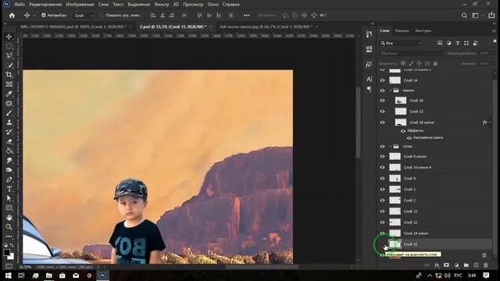Select the Move tool in the toolbox
The width and height of the screenshot is (500, 281).
point(9,37)
